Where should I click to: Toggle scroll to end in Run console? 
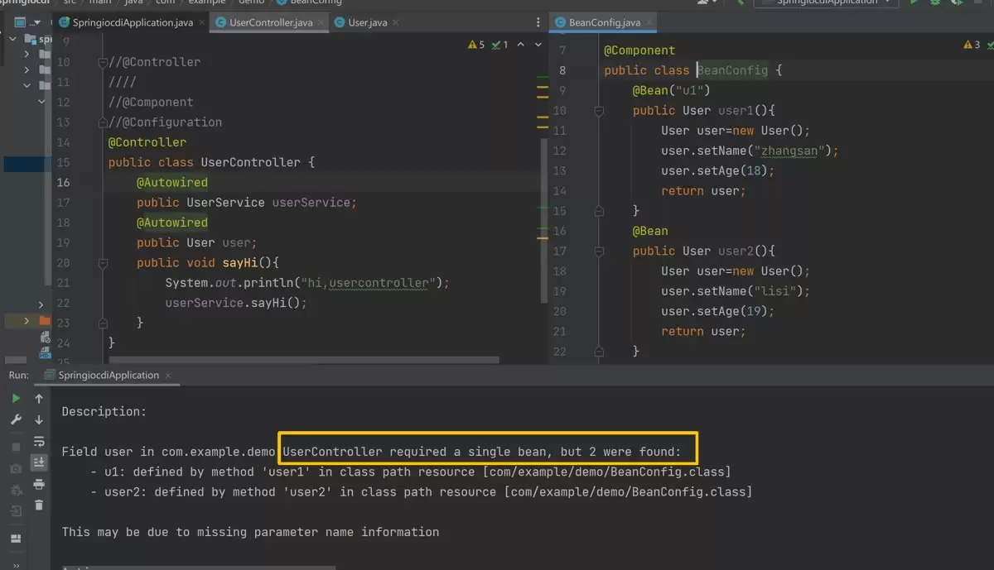point(39,462)
